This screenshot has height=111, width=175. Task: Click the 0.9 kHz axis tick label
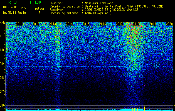[3, 64]
